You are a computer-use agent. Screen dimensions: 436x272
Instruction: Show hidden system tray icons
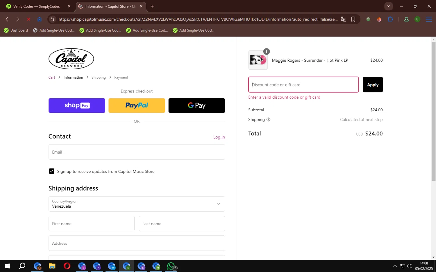(395, 266)
